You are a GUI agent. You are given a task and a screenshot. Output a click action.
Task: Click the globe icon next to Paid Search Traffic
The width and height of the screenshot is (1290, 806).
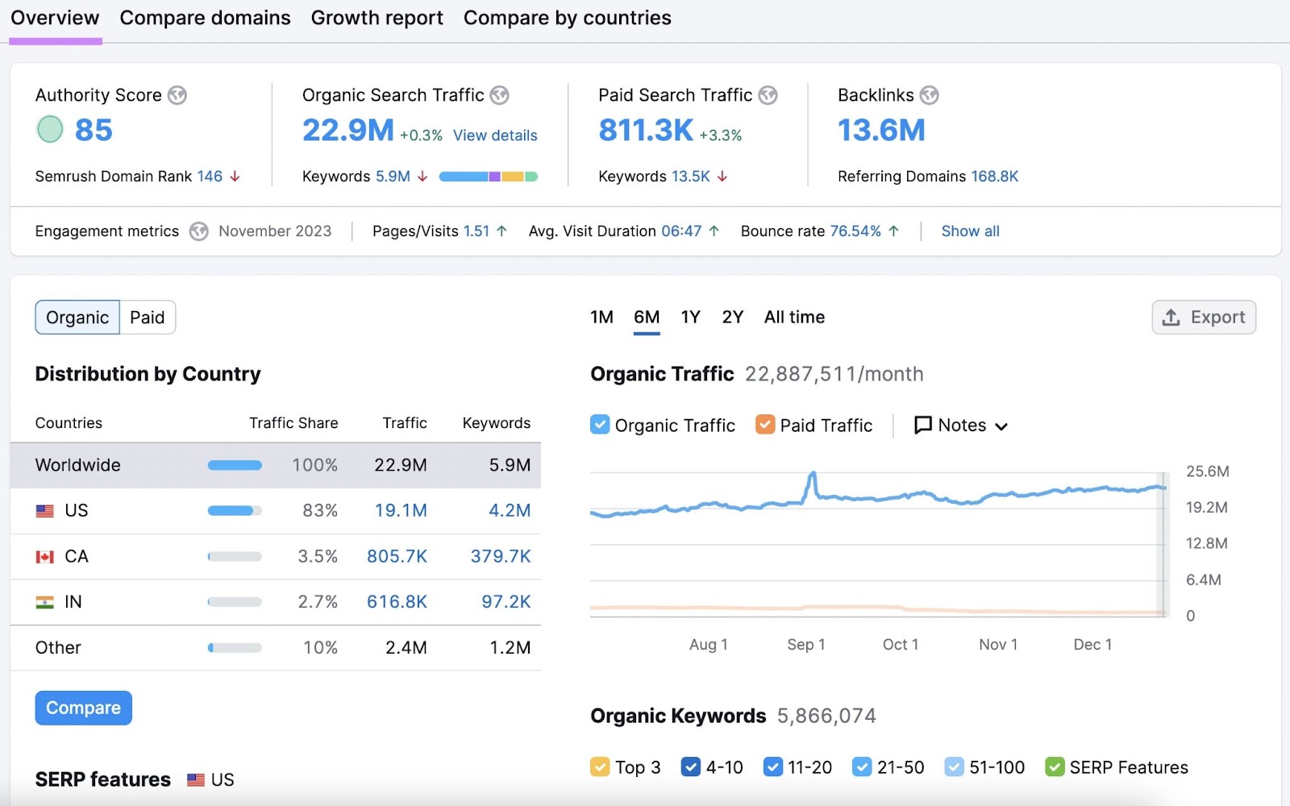770,94
